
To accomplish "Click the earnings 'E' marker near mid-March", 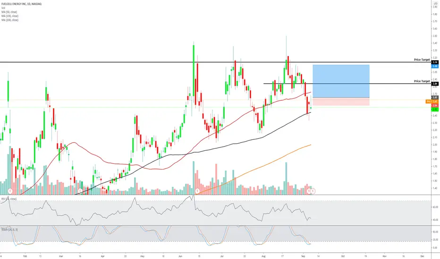I will tap(80, 191).
